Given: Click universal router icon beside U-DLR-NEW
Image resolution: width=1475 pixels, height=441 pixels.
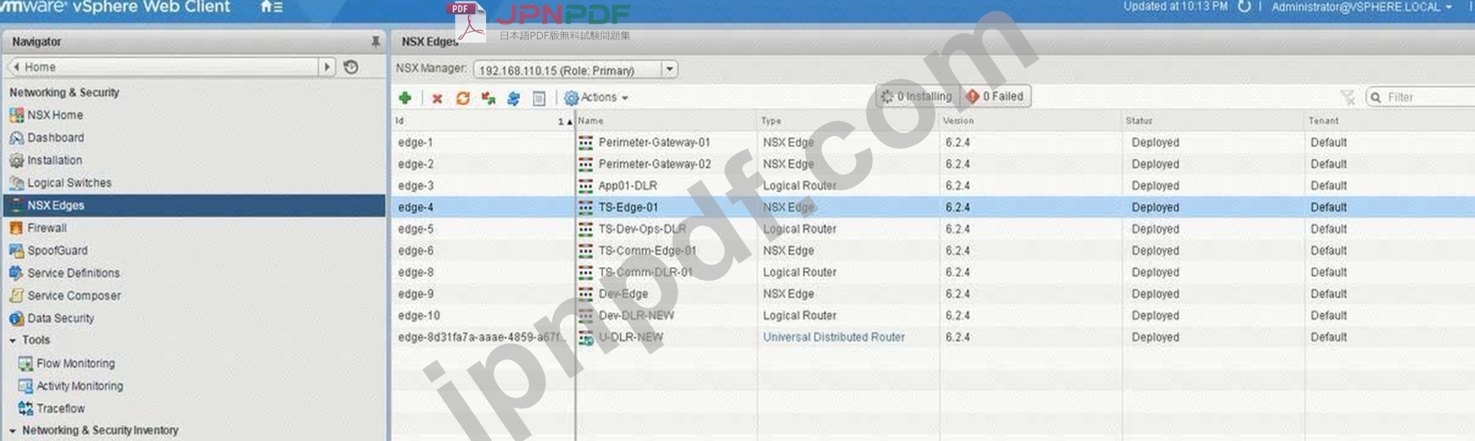Looking at the screenshot, I should (x=586, y=338).
